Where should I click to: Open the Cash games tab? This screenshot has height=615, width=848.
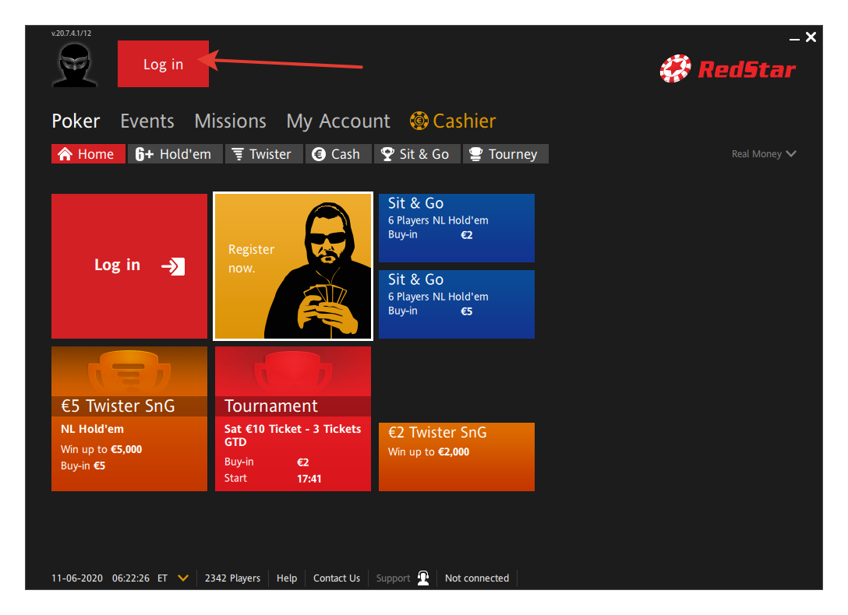point(337,154)
